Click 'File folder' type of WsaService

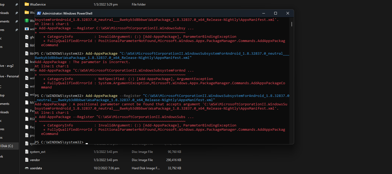(139, 4)
